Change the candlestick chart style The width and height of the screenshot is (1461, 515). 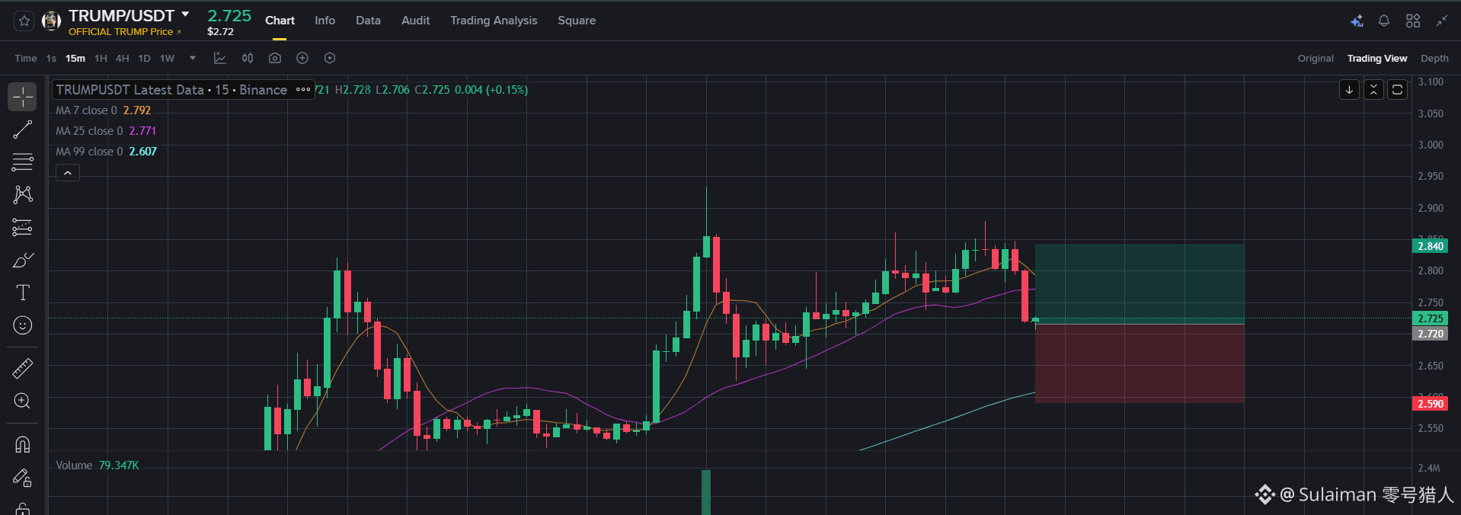(x=248, y=58)
